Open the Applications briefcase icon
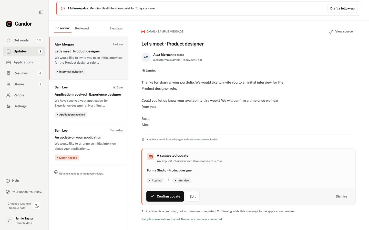 pyautogui.click(x=8, y=62)
